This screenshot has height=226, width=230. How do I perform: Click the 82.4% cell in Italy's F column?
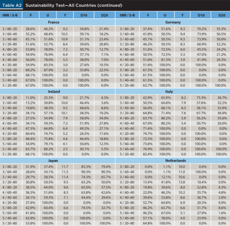(x=148, y=154)
